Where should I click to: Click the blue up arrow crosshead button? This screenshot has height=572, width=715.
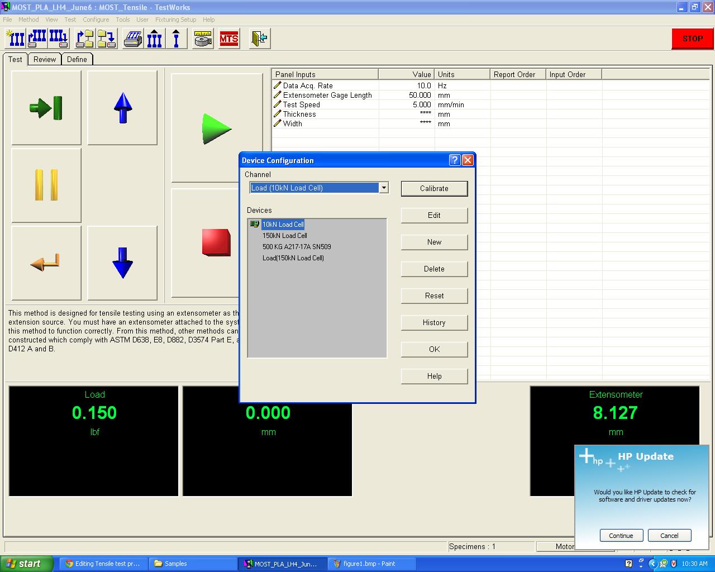pos(122,108)
